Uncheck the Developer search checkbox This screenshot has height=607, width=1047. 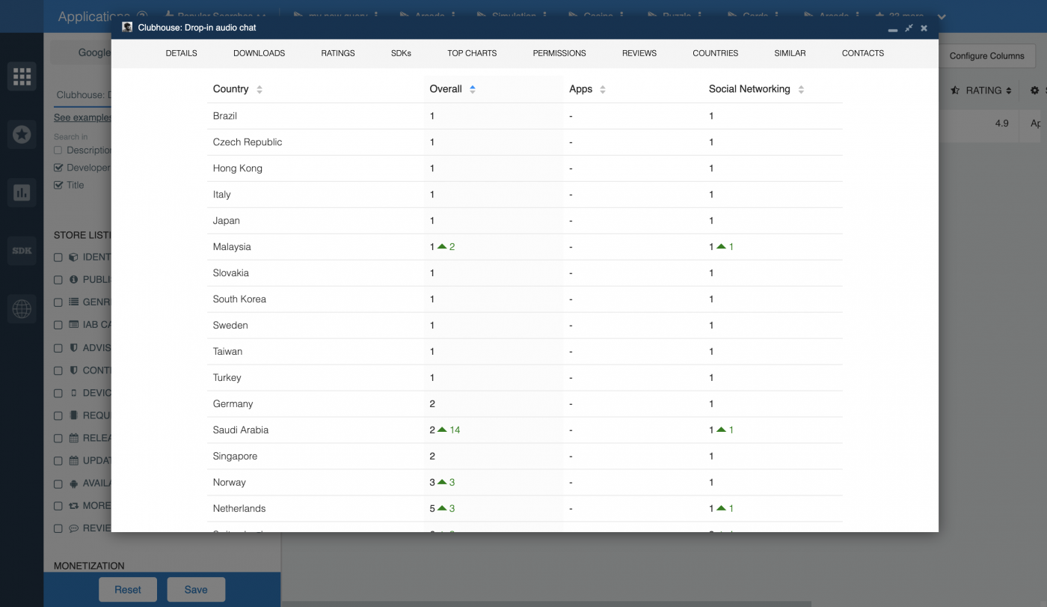(58, 167)
